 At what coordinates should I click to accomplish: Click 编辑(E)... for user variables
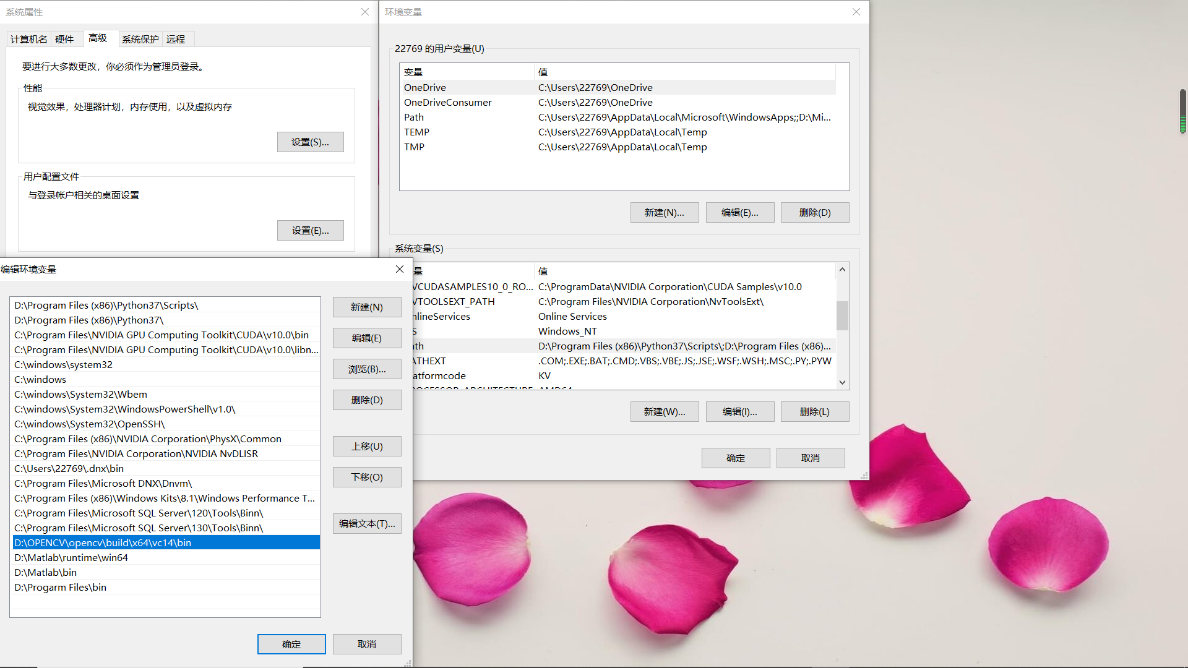coord(740,213)
